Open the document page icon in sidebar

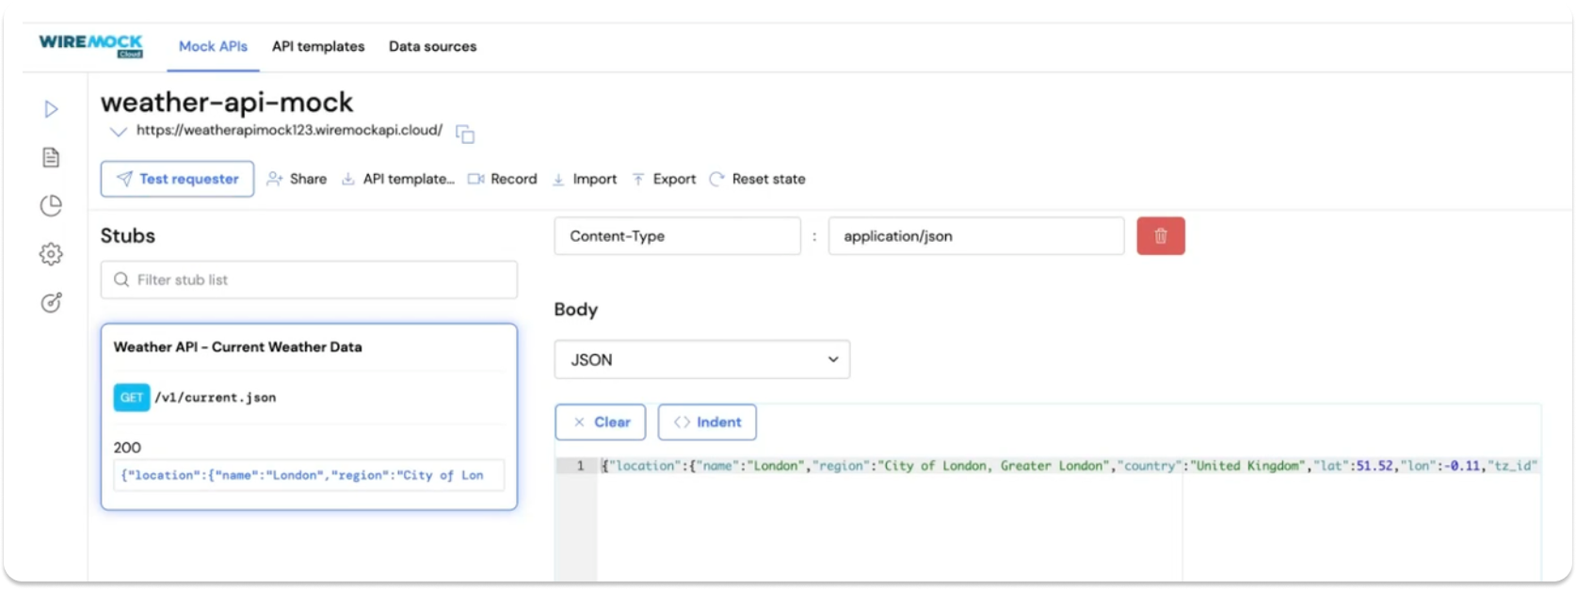click(x=51, y=157)
